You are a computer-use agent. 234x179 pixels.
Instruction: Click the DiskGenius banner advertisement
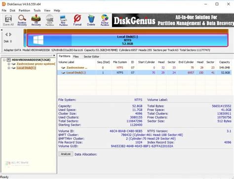click(173, 20)
